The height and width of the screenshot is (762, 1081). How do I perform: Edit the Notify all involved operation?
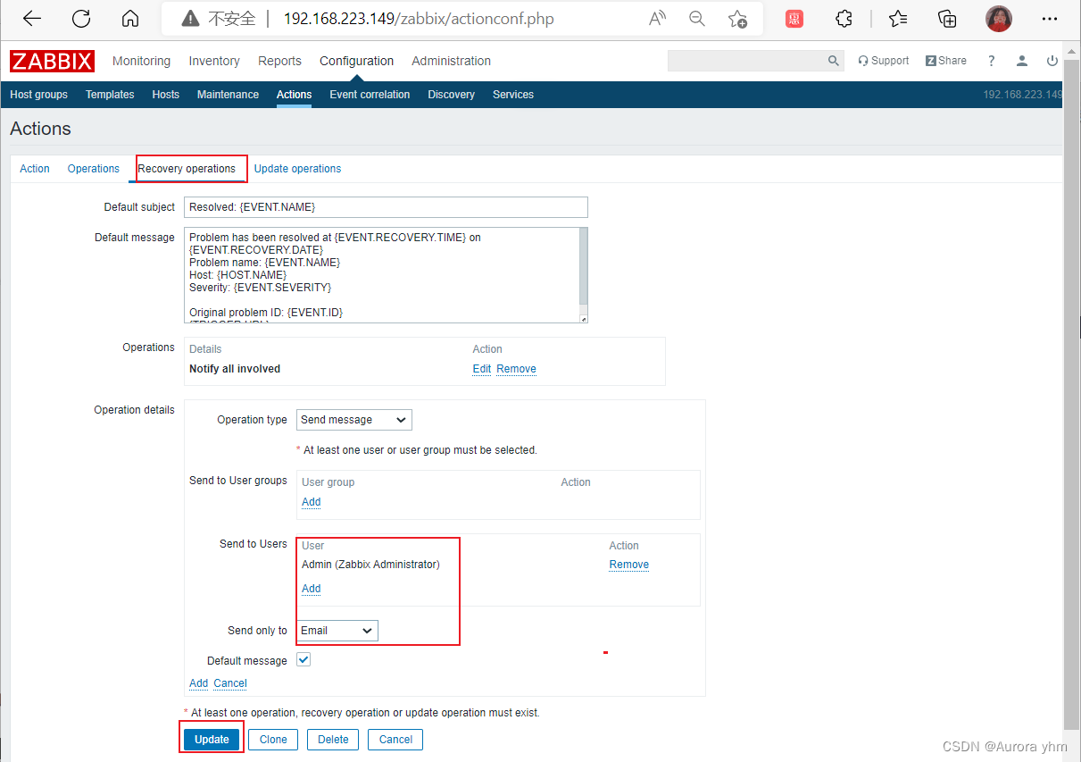coord(482,369)
